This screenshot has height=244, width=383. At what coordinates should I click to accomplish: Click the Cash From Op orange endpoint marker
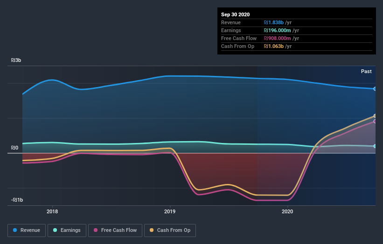coord(375,116)
